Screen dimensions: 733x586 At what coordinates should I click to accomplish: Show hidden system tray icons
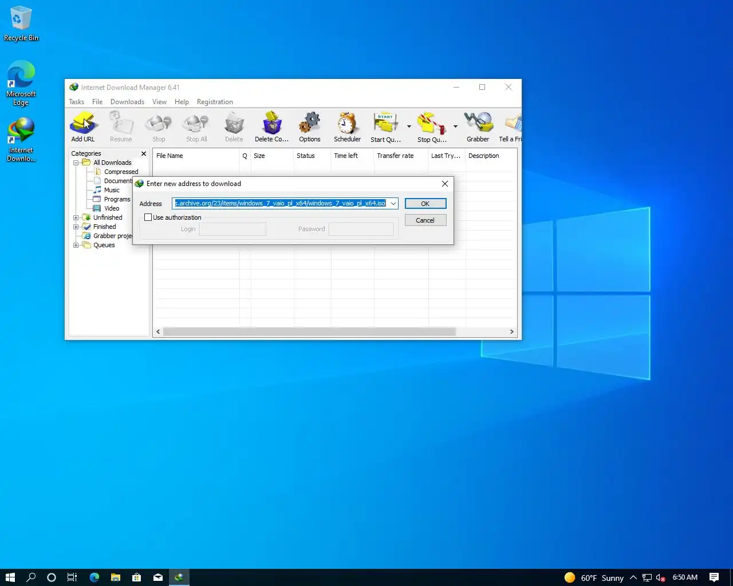click(633, 577)
